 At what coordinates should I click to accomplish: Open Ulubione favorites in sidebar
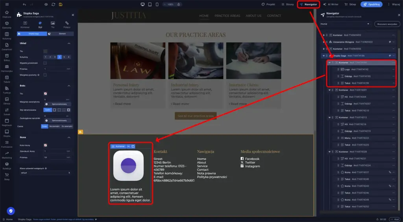[7, 14]
